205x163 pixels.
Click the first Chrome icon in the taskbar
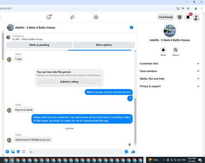click(6, 160)
